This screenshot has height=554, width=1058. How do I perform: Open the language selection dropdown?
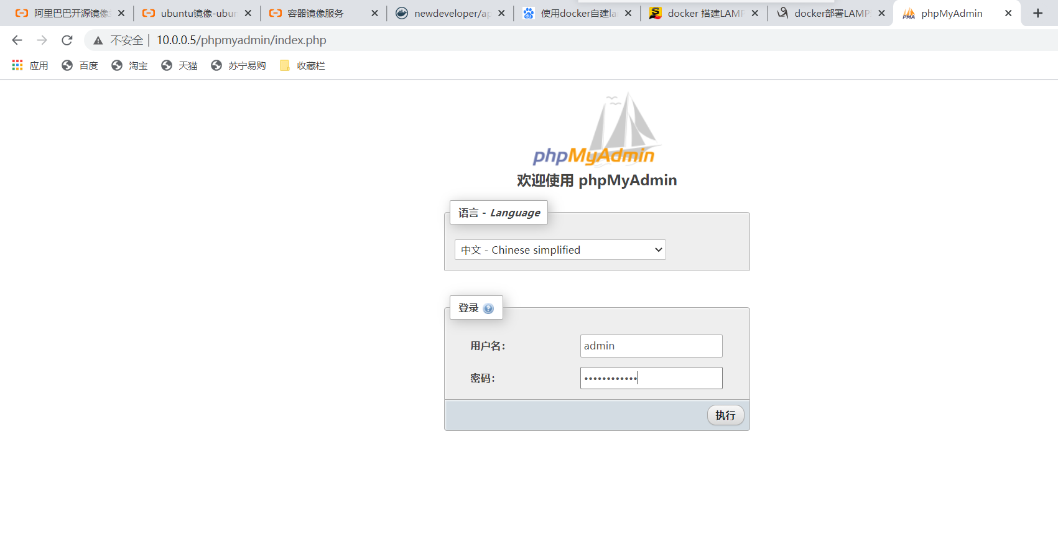click(560, 250)
